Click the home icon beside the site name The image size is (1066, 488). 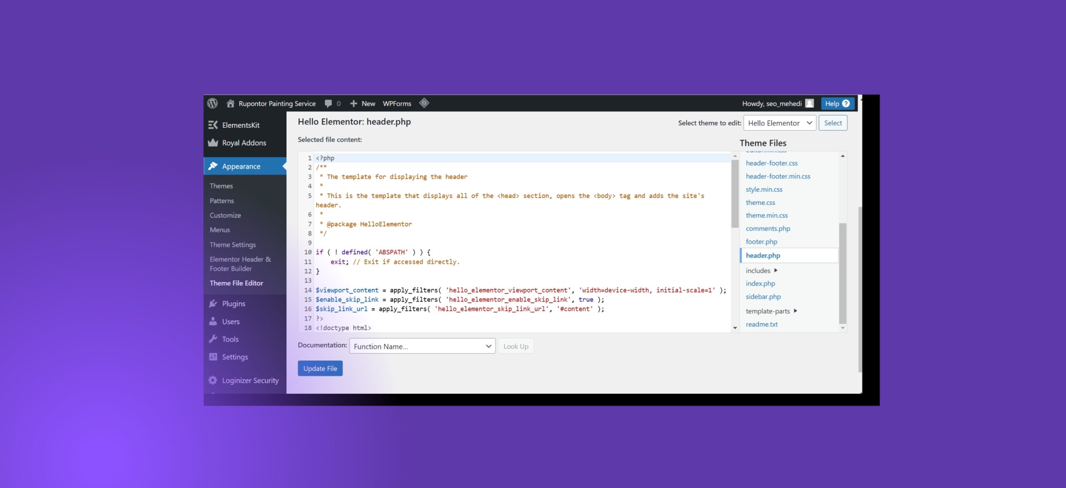230,103
